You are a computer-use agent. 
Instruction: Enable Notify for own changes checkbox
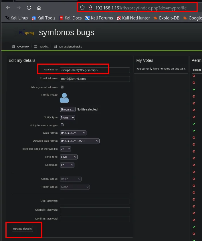click(62, 125)
